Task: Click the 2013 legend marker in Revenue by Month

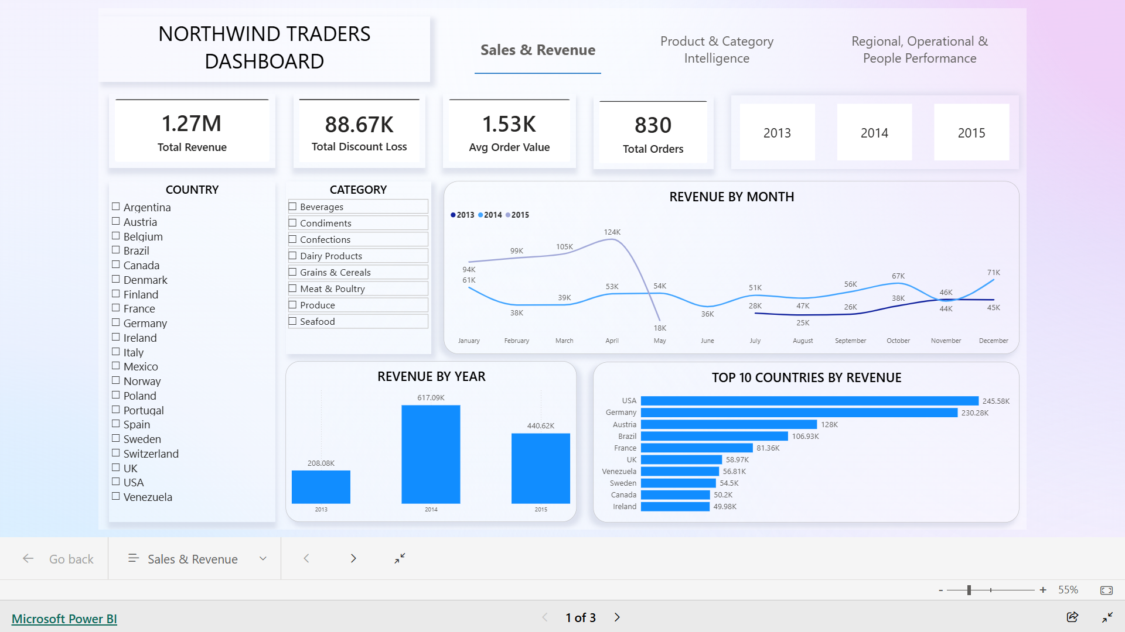Action: pyautogui.click(x=453, y=215)
